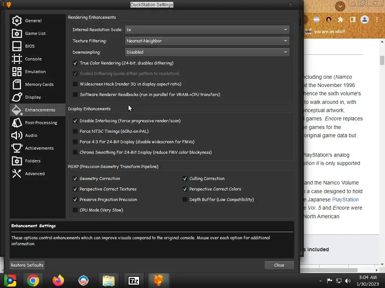Switch to the Emulation settings page
385x288 pixels.
tap(38, 72)
